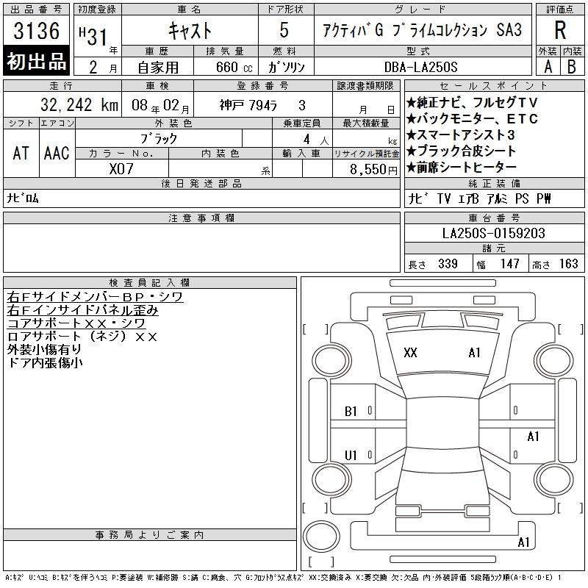Select inspector note ドア内張傷小

(45, 362)
